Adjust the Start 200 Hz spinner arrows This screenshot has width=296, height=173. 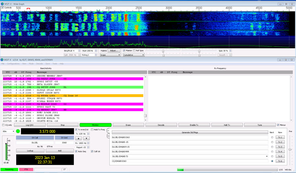[96, 51]
